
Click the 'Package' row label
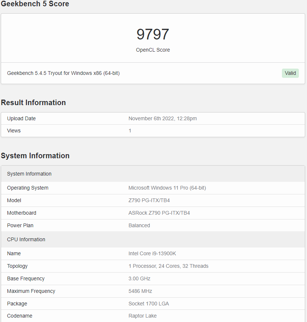(x=17, y=304)
